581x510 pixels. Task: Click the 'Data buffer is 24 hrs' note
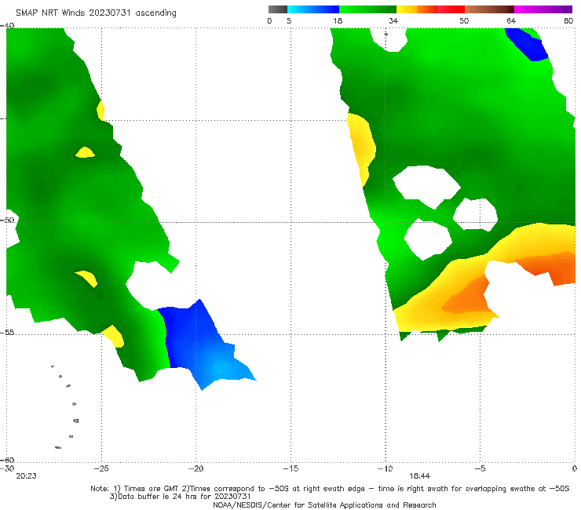tap(181, 497)
